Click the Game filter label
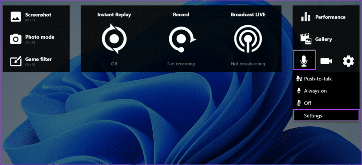This screenshot has height=165, width=362. 38,59
